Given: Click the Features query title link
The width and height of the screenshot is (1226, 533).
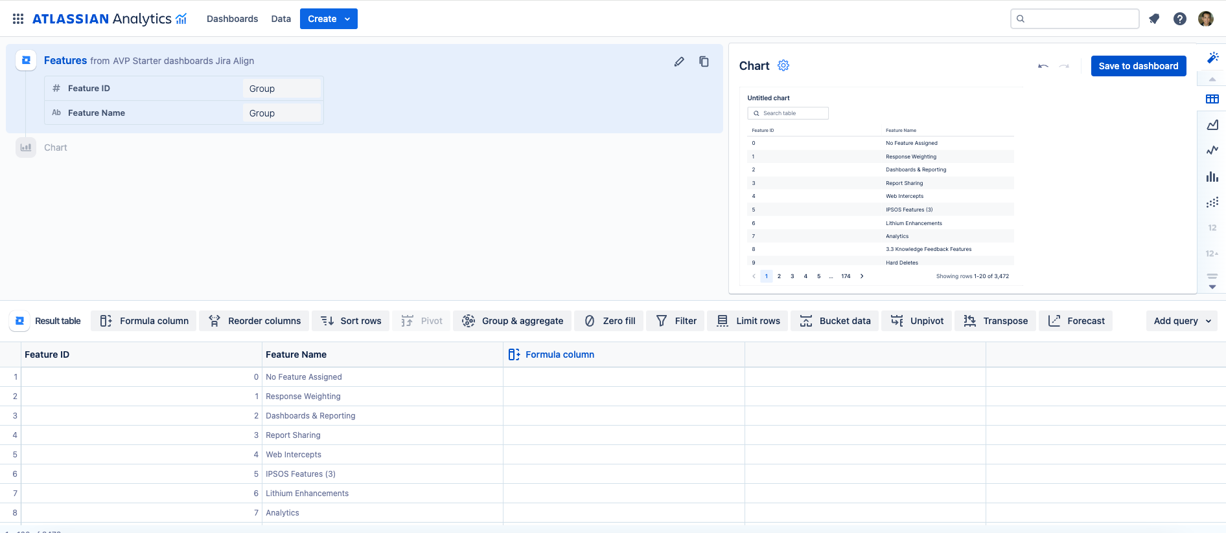Looking at the screenshot, I should pos(65,60).
